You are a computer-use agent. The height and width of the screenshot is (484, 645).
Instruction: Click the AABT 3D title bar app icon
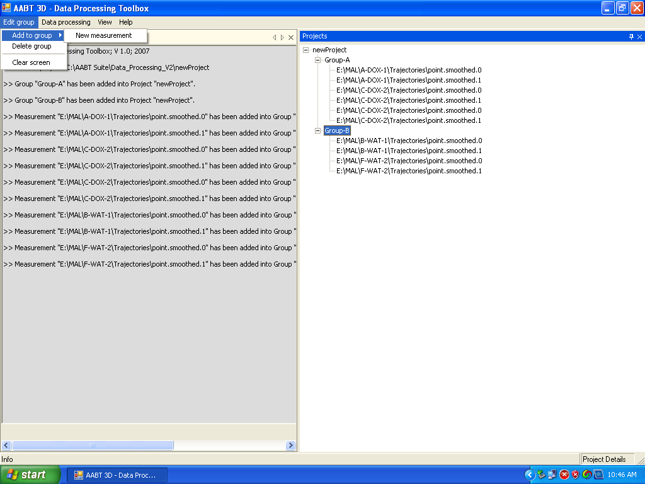click(x=6, y=8)
